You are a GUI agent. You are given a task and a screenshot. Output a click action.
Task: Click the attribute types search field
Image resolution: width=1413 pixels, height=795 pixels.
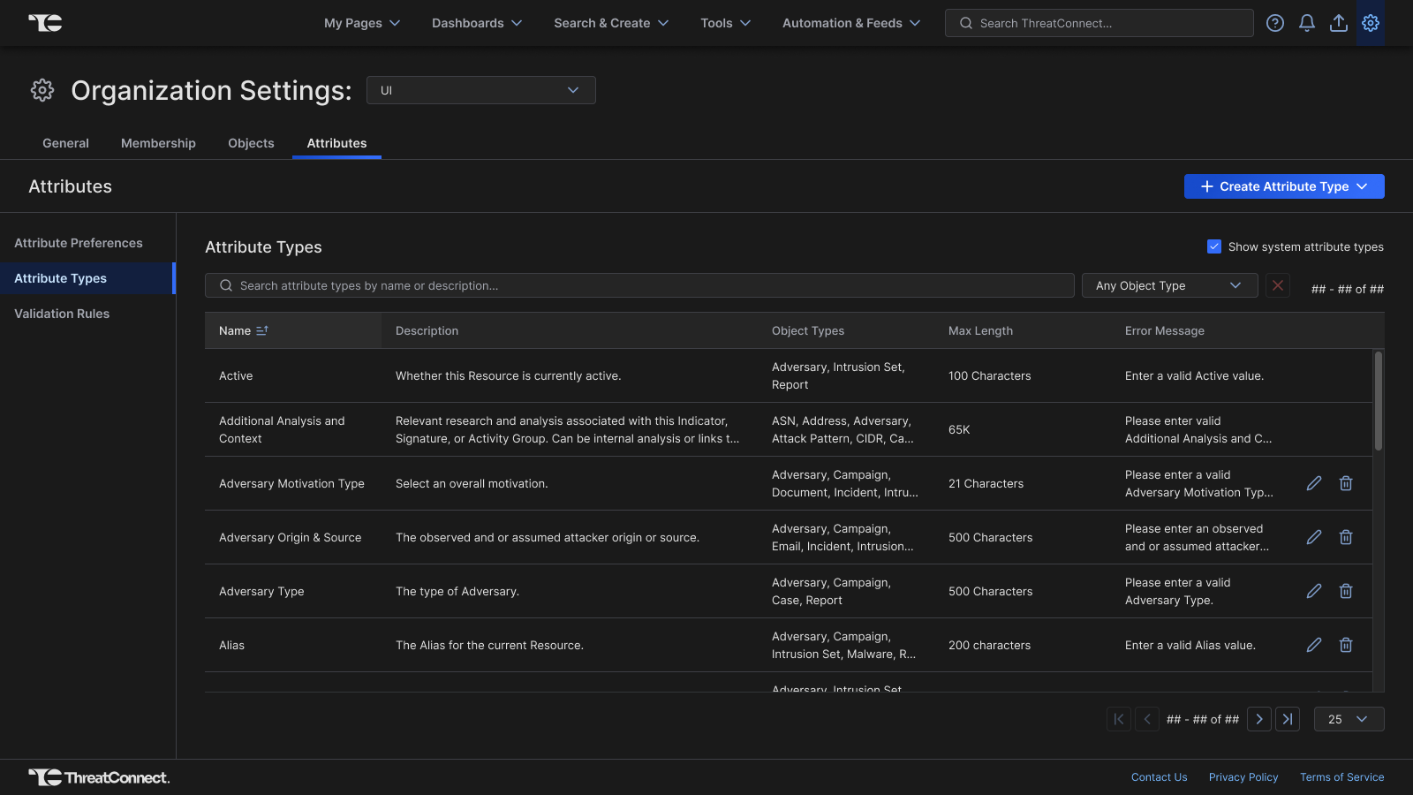pyautogui.click(x=639, y=285)
